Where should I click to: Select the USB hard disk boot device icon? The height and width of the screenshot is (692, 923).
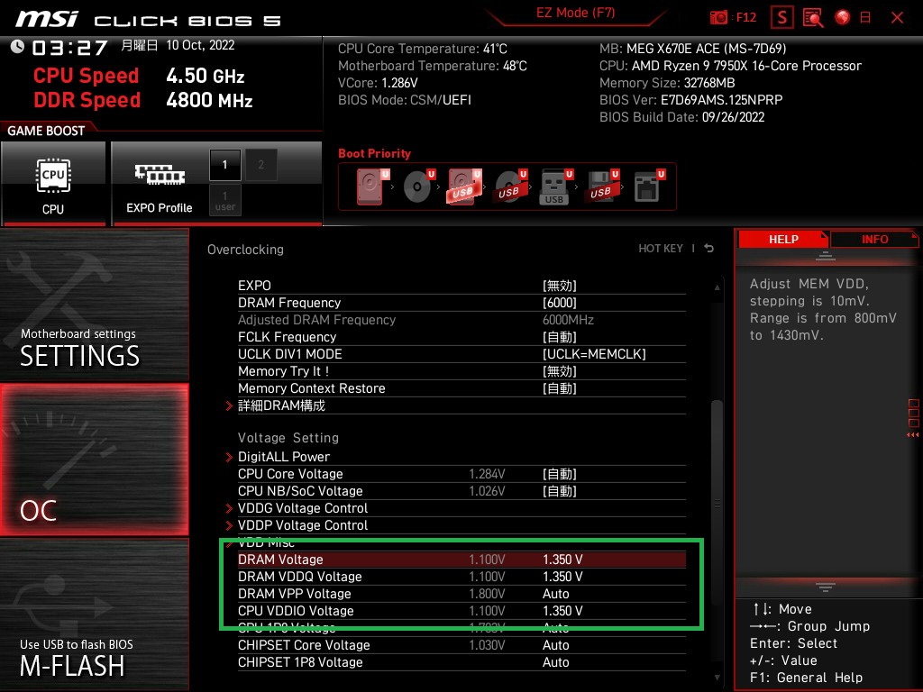click(464, 187)
